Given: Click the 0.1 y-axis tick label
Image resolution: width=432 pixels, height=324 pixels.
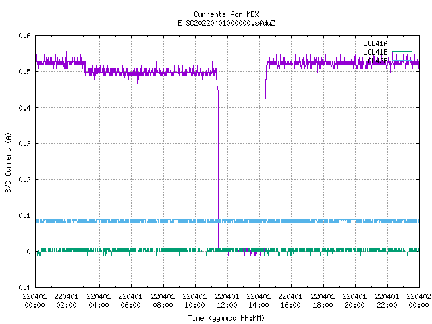Looking at the screenshot, I should 24,215.
